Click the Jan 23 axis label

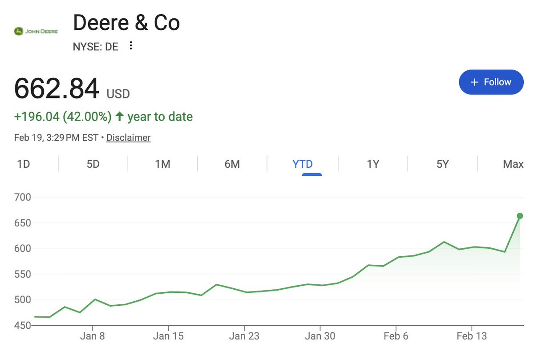coord(244,336)
